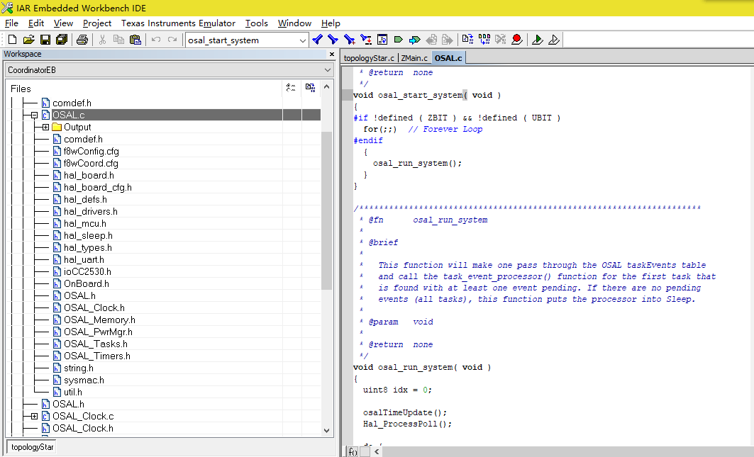Open the osal_start_system search dropdown
This screenshot has height=457, width=754.
pyautogui.click(x=302, y=40)
